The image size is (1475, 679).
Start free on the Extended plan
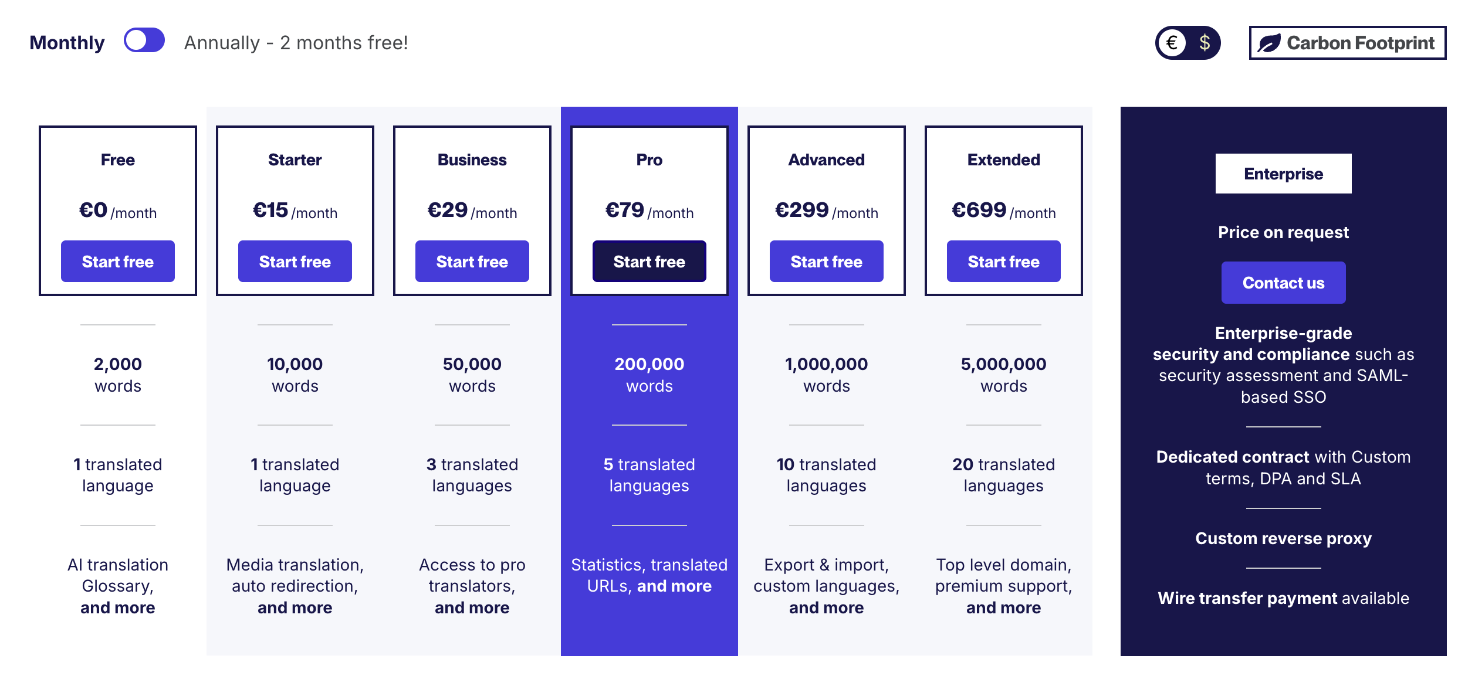coord(1004,262)
